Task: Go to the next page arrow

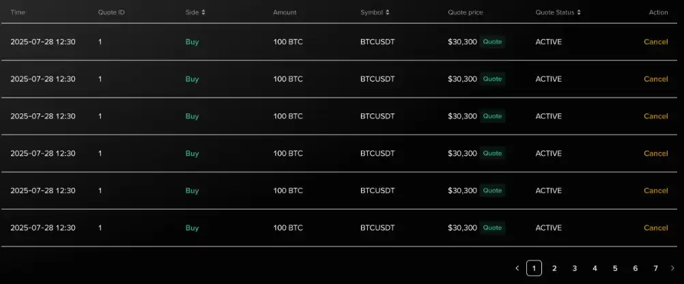Action: pyautogui.click(x=672, y=268)
